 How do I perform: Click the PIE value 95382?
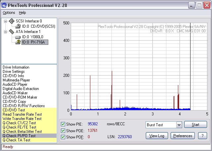pyautogui.click(x=93, y=124)
